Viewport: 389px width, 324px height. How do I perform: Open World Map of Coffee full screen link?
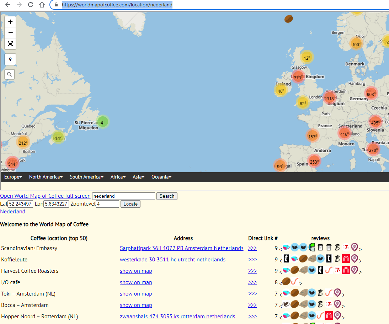tap(45, 196)
